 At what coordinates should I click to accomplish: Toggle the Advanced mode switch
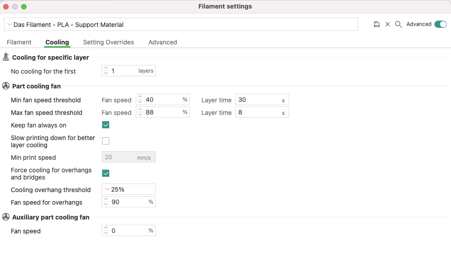(440, 24)
